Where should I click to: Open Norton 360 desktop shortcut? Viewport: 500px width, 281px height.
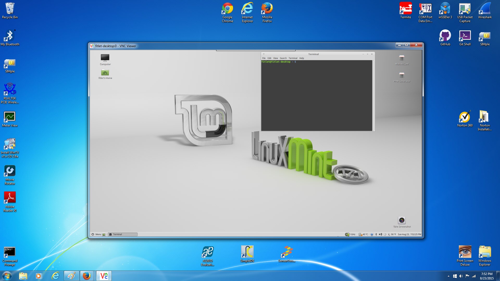pyautogui.click(x=465, y=119)
